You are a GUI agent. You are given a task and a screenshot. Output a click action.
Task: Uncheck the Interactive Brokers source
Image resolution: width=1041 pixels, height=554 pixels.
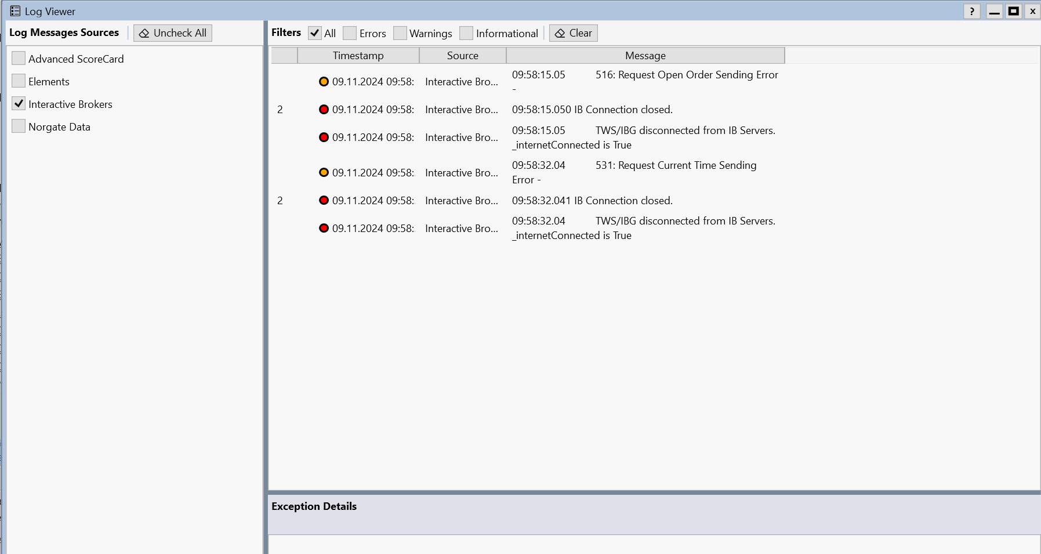pyautogui.click(x=19, y=104)
